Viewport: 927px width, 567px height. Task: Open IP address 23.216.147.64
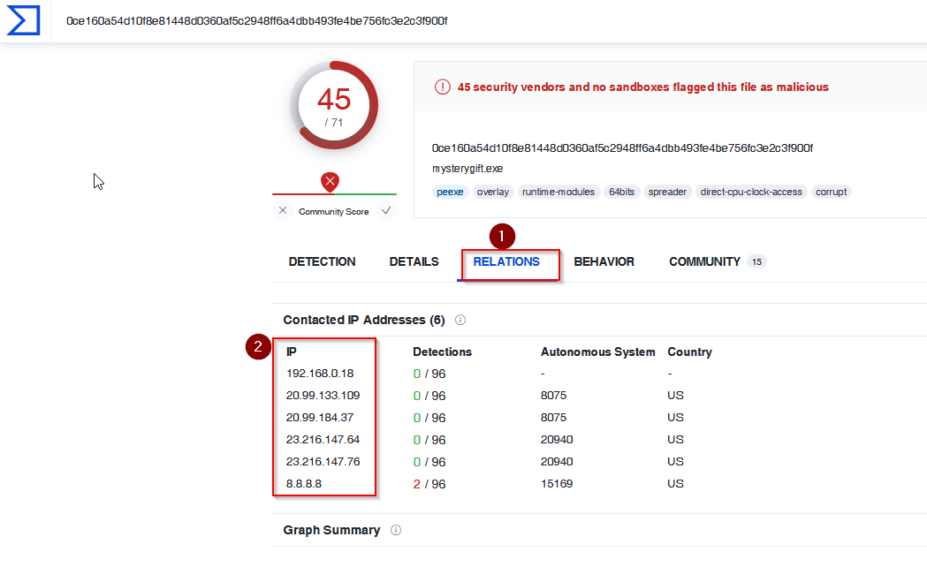point(323,440)
